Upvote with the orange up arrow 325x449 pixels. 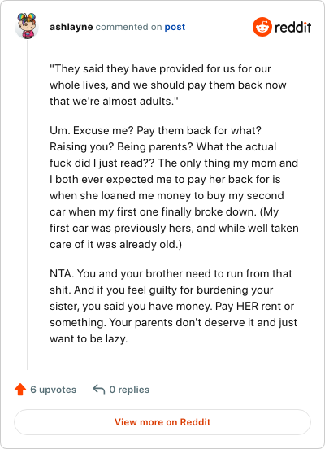click(x=20, y=390)
